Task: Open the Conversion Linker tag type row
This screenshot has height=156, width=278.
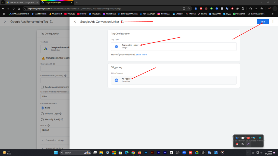Action: (x=174, y=46)
